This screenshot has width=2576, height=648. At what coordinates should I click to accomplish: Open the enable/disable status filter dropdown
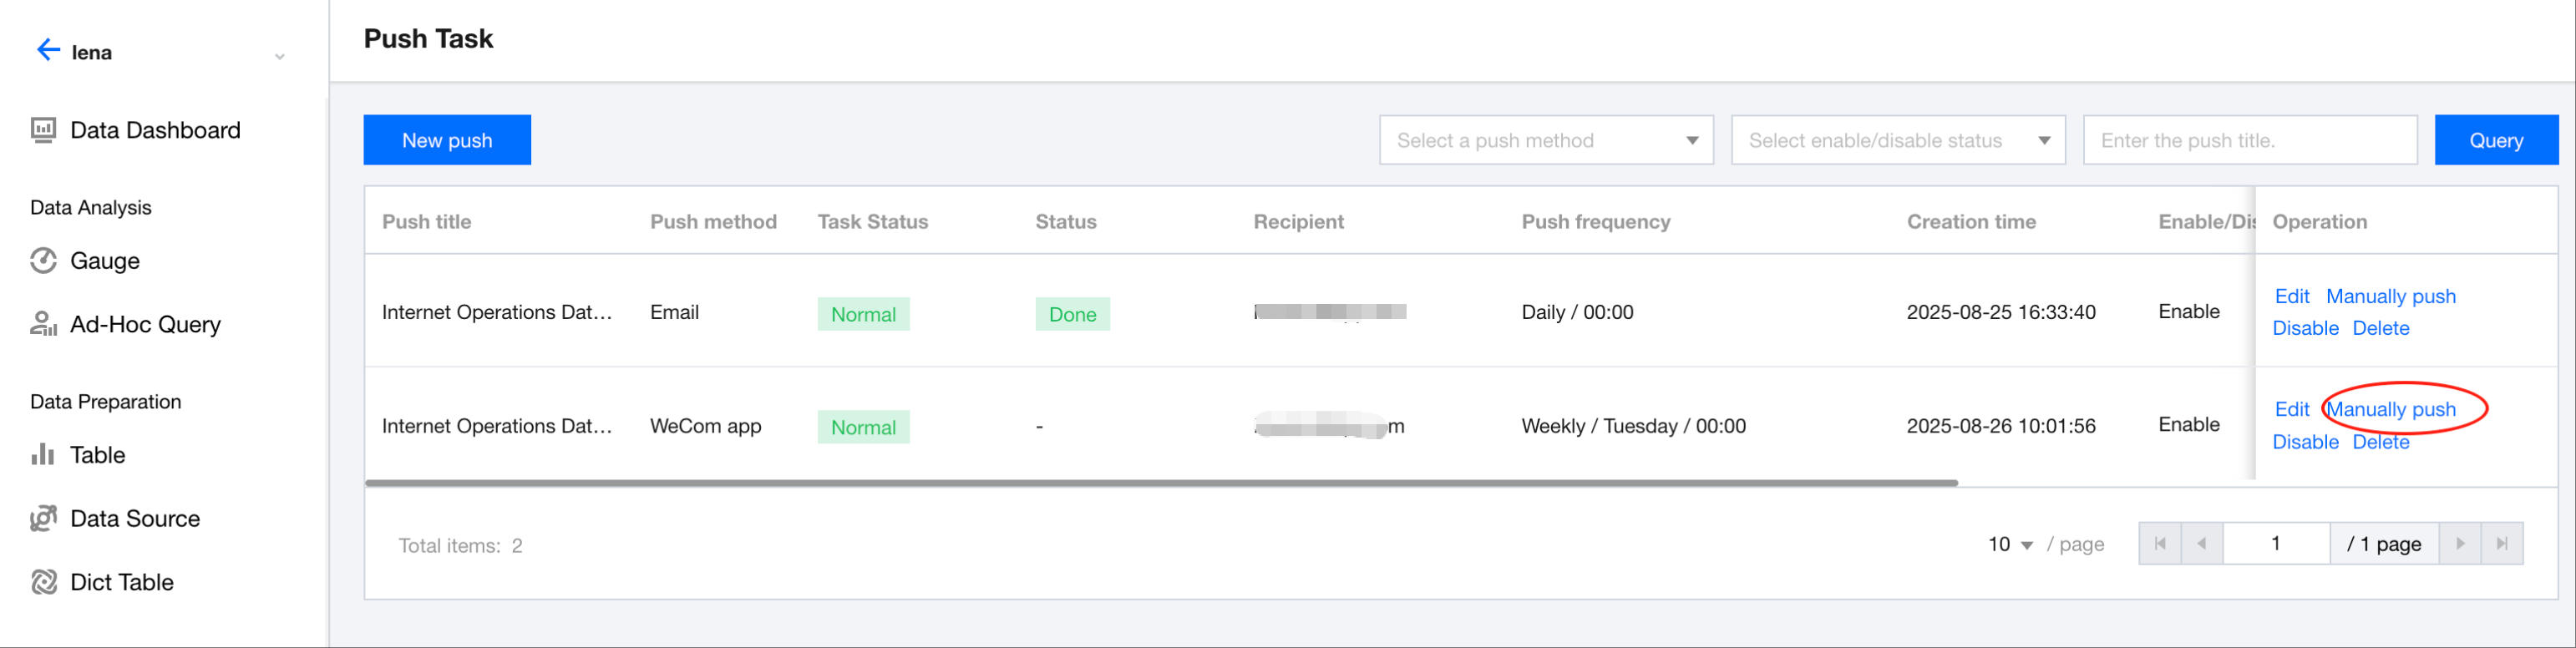1897,140
